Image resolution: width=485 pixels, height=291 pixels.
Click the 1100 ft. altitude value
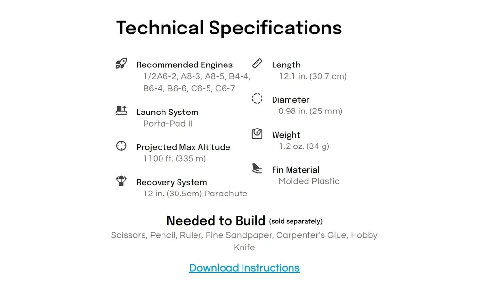point(175,158)
